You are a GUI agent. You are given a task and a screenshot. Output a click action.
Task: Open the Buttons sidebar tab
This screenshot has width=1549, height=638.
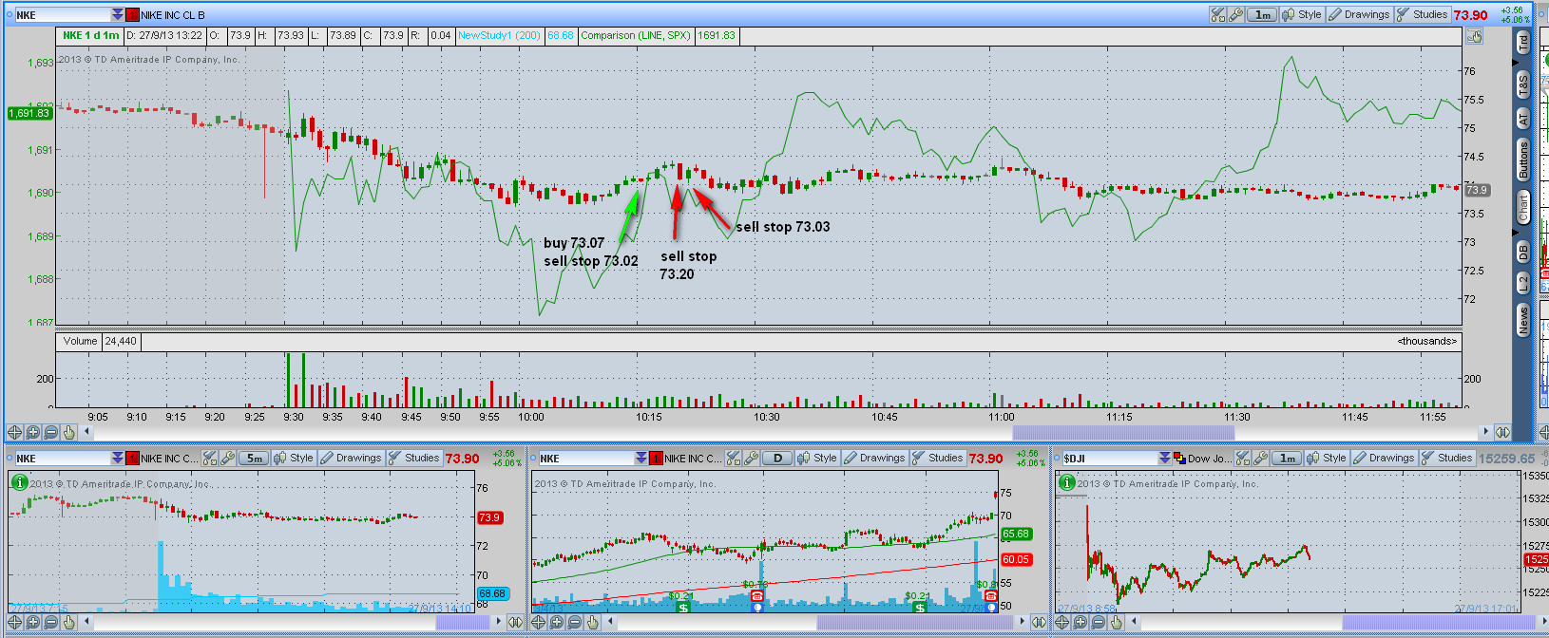1522,159
